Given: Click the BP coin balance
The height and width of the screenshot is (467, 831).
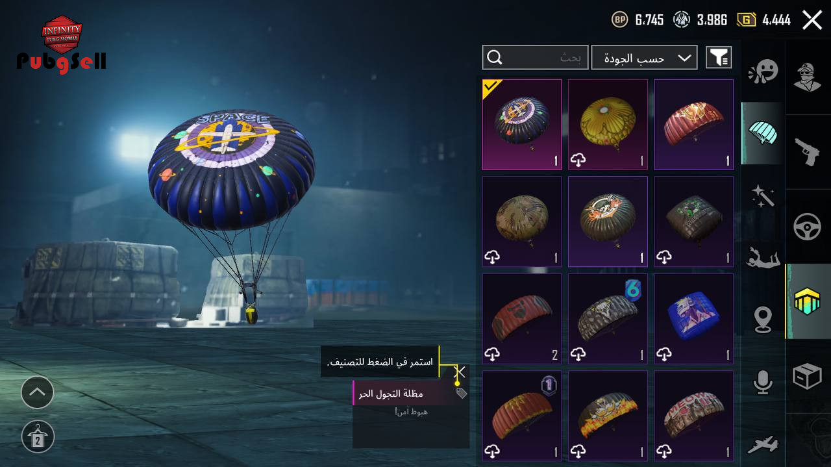Looking at the screenshot, I should [x=638, y=20].
